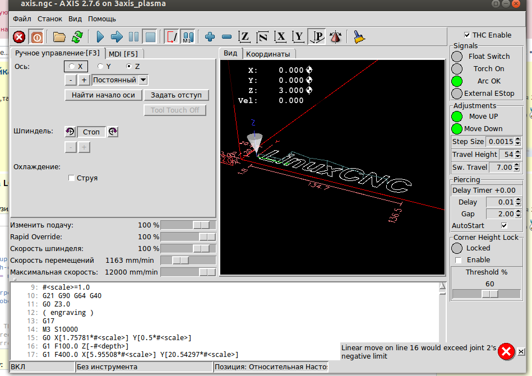Switch to X side view
Screen dimensions: 532x376
click(x=280, y=37)
